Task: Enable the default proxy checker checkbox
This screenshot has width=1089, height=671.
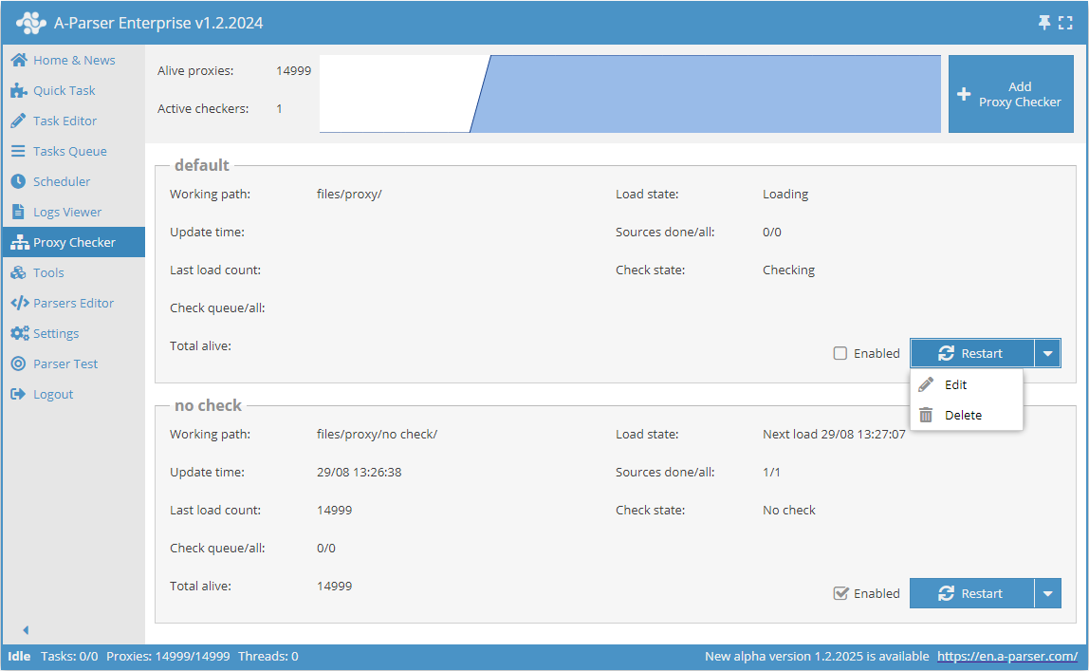Action: tap(840, 353)
